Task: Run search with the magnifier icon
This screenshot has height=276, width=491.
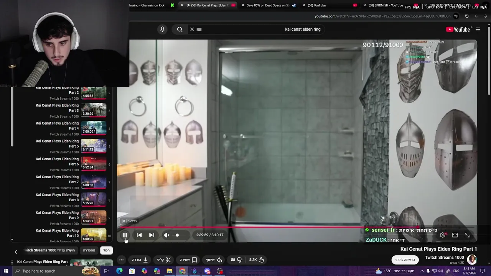Action: click(180, 29)
